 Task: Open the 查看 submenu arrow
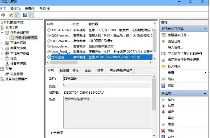pyautogui.click(x=205, y=73)
